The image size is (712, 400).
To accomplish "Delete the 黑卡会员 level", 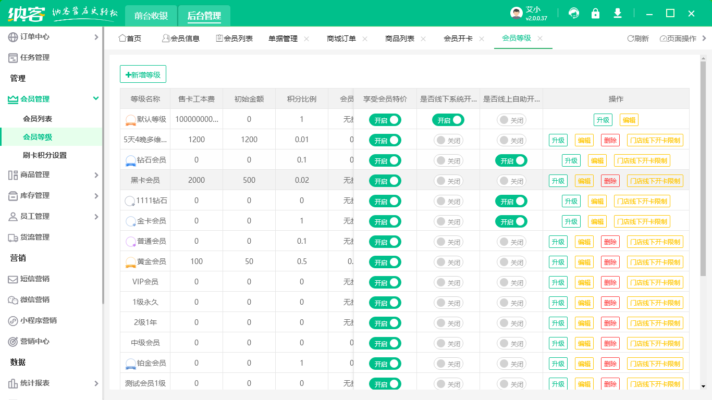I will (x=610, y=181).
